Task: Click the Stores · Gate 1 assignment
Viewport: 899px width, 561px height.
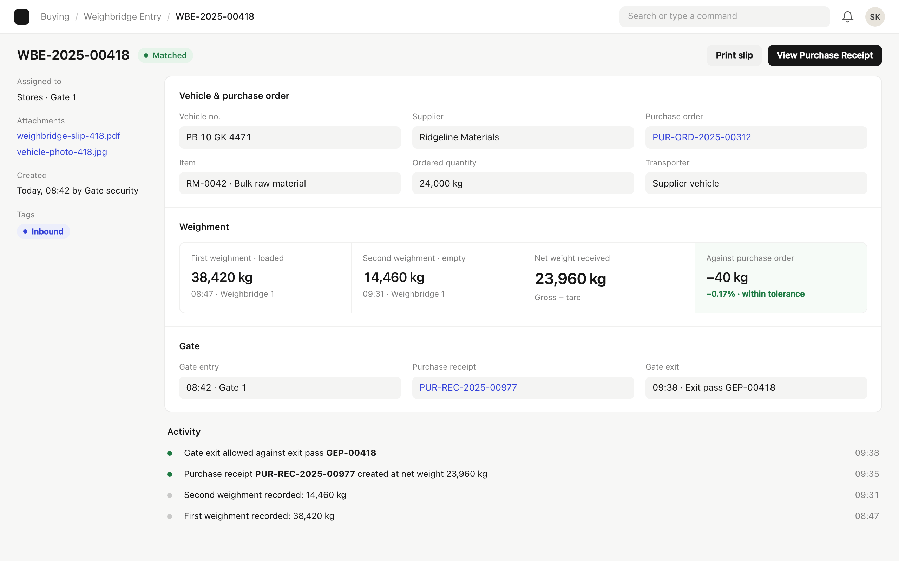Action: coord(46,97)
